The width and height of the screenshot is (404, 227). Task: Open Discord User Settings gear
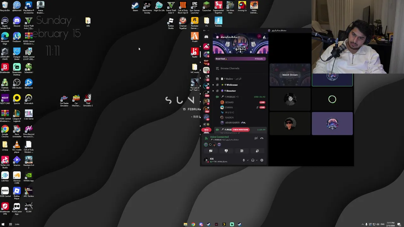262,160
